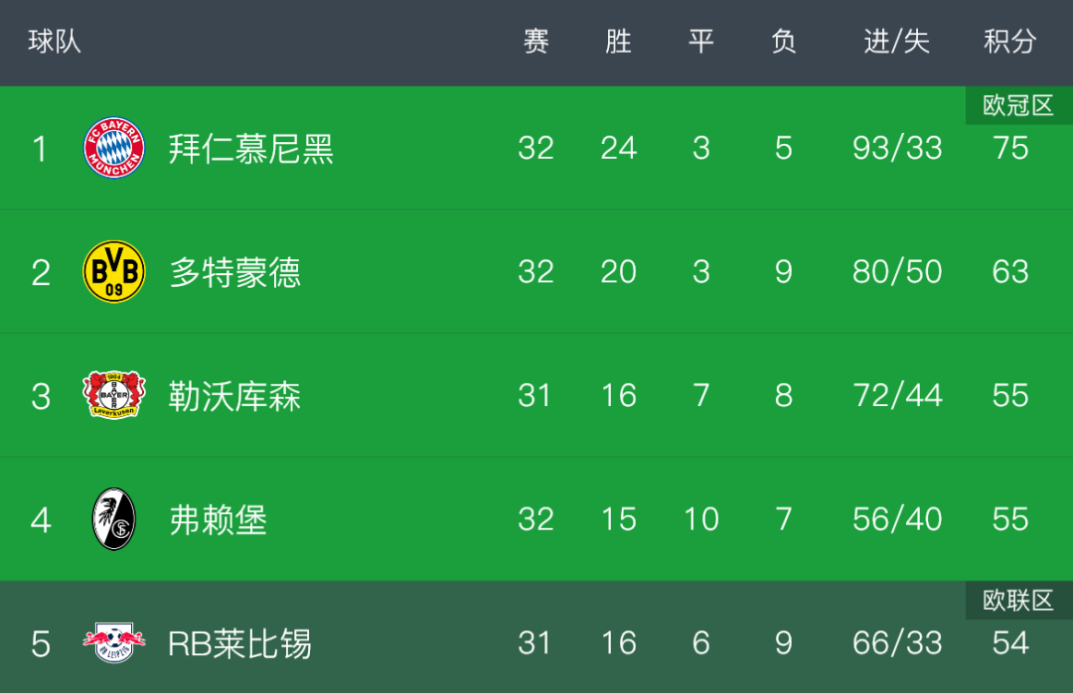Click the Borussia Dortmund BVB logo

113,272
